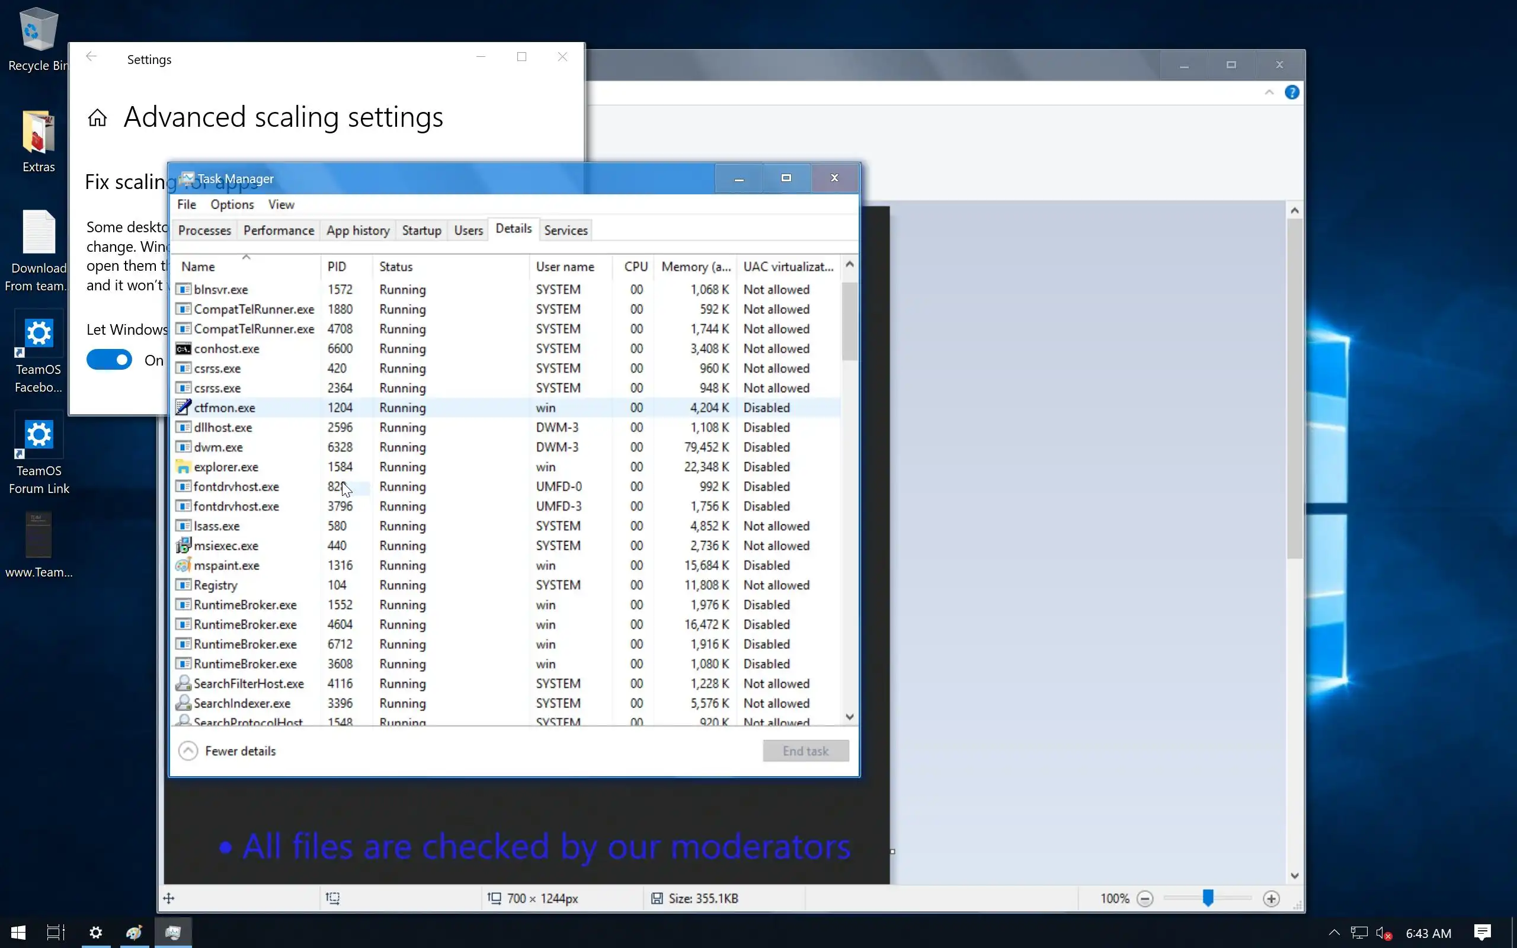The image size is (1517, 948).
Task: Click the Paint zoom slider handle
Action: pos(1208,898)
